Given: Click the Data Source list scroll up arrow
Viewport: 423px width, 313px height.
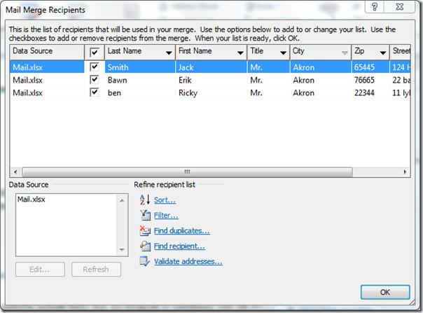Looking at the screenshot, I should (122, 200).
